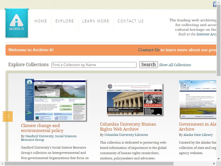Click the scroll left arrow
The width and height of the screenshot is (221, 166).
pyautogui.click(x=2, y=164)
